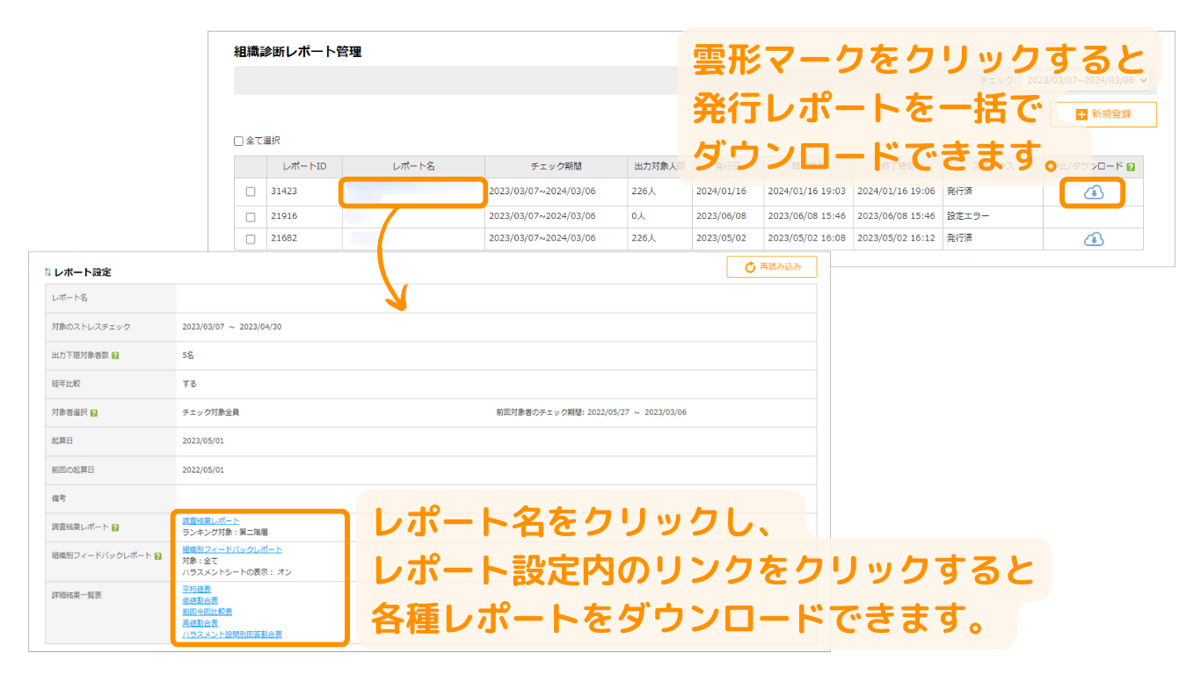The height and width of the screenshot is (675, 1201).
Task: Download the 平均値表 link
Action: point(196,589)
